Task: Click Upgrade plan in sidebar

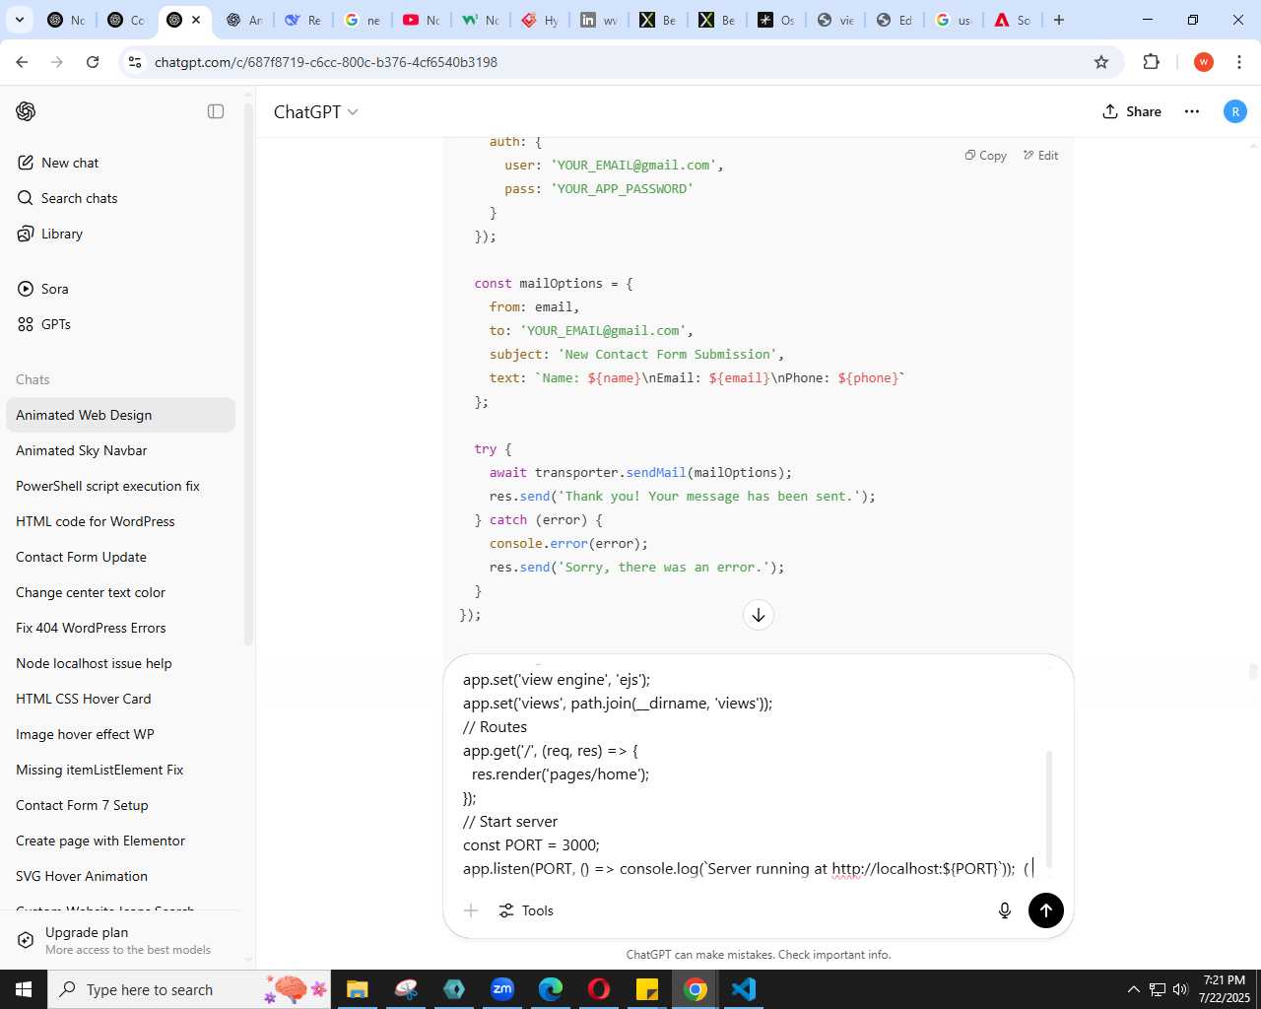Action: tap(120, 940)
